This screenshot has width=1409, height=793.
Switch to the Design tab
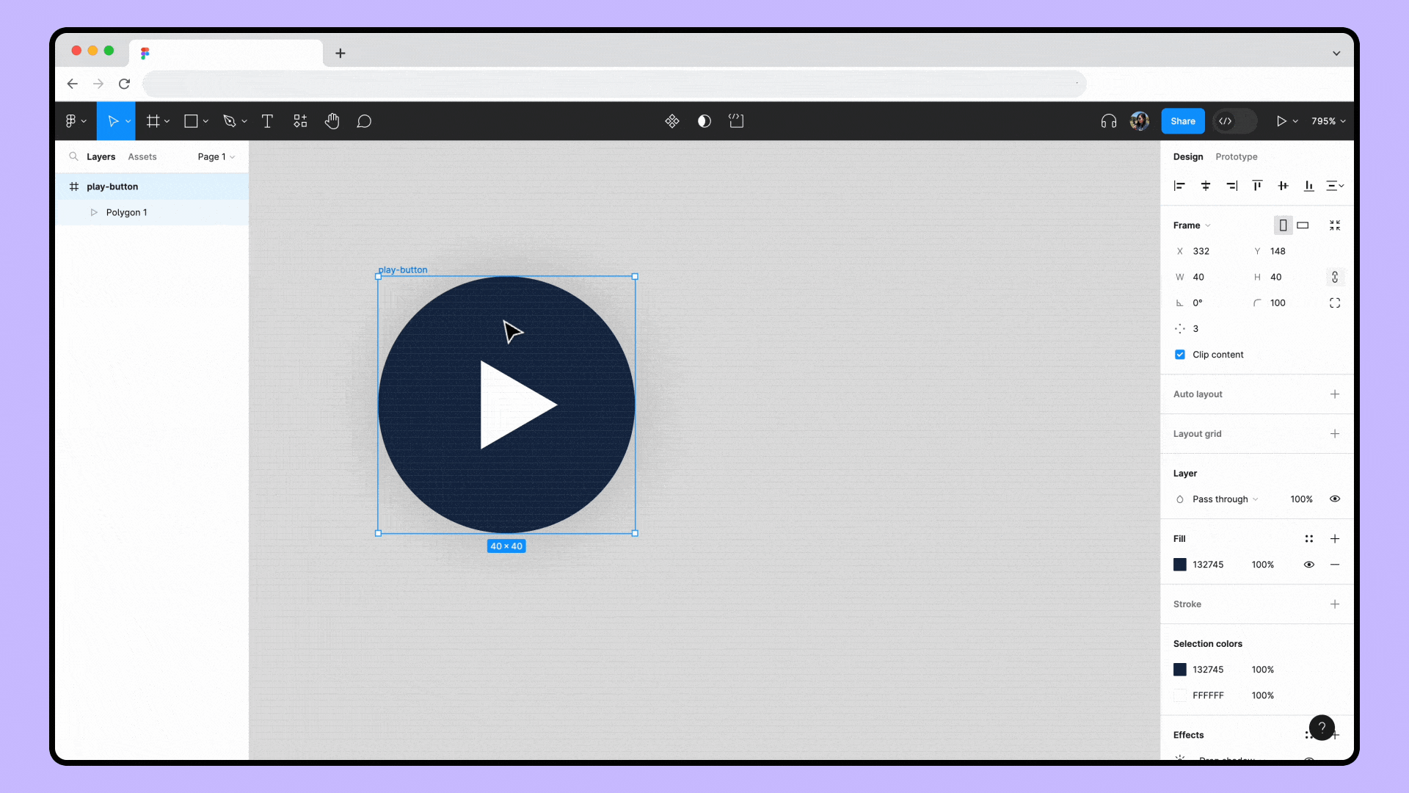1187,156
